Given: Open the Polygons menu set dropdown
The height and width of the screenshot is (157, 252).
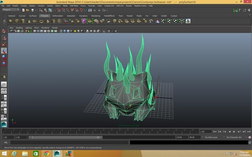Looking at the screenshot, I should point(11,10).
